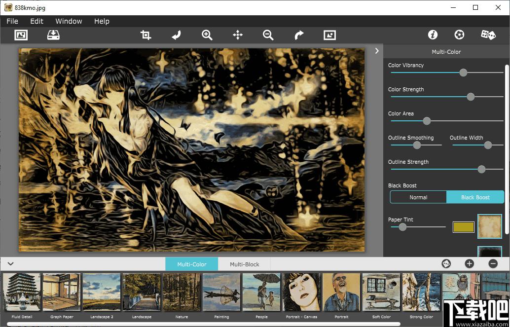Viewport: 510px width, 327px height.
Task: Open the olive Paper Tint color swatch
Action: tap(464, 227)
